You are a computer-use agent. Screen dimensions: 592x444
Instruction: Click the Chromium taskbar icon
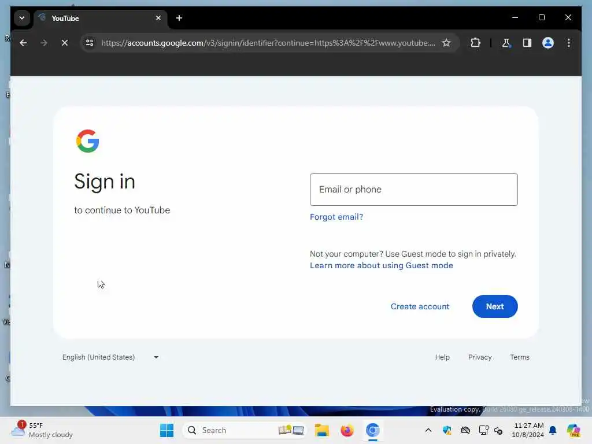click(372, 430)
